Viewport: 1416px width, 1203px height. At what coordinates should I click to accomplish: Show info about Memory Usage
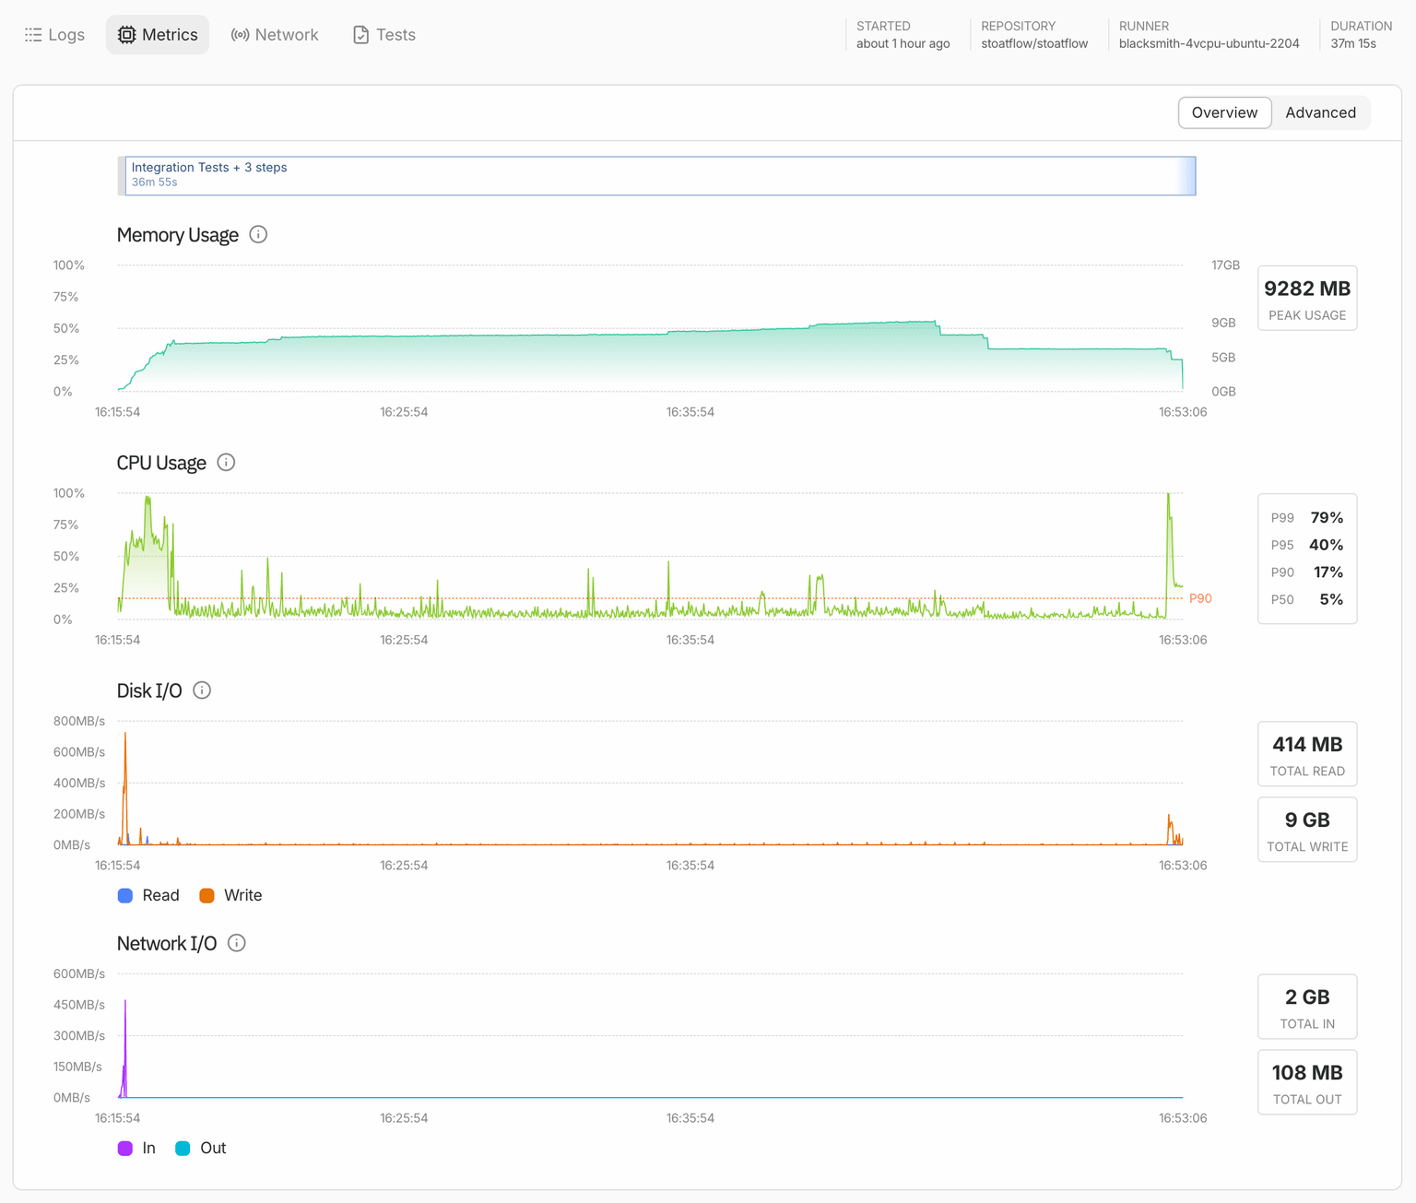(x=259, y=234)
